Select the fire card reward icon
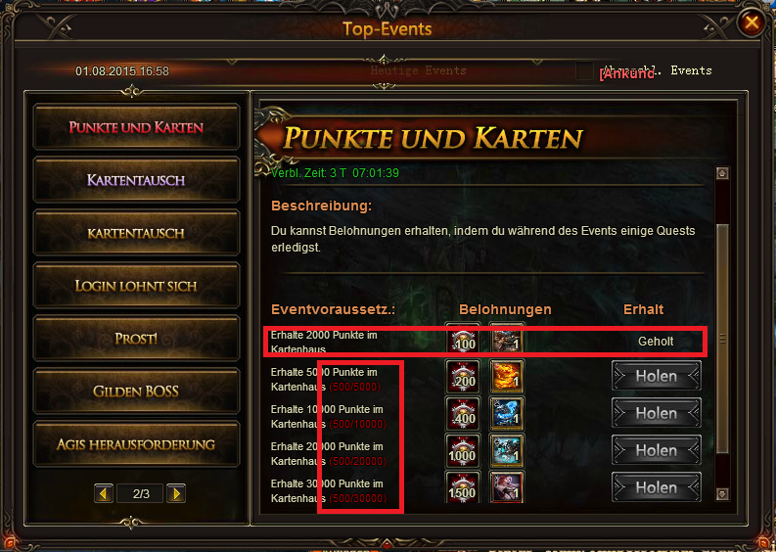Viewport: 776px width, 552px height. point(506,377)
